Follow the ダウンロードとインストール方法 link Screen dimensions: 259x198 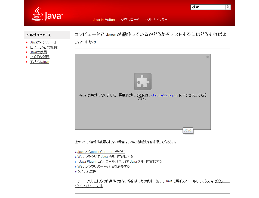89,186
